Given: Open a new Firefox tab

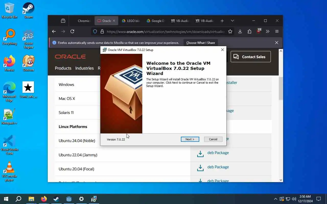Looking at the screenshot, I should click(222, 21).
